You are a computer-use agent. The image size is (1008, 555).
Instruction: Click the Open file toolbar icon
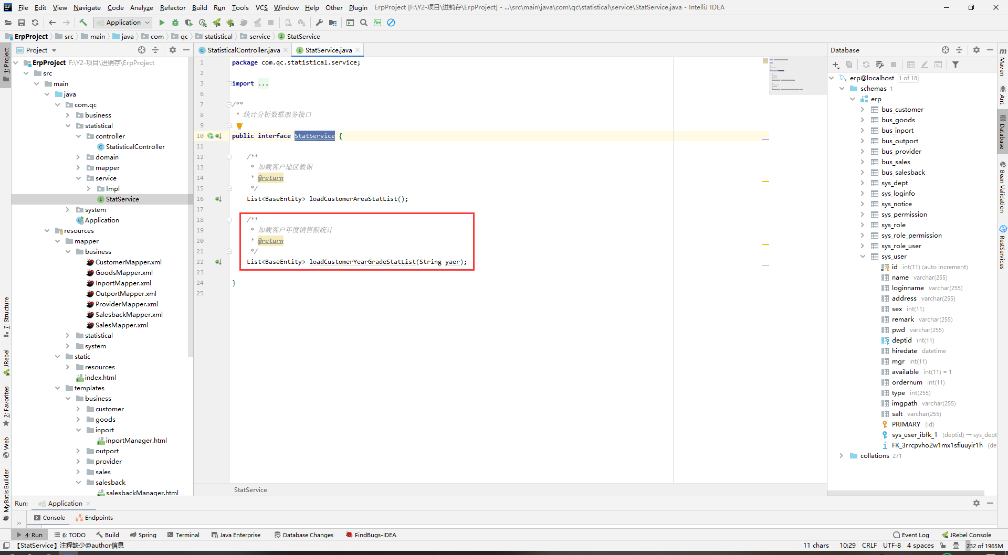pos(8,23)
